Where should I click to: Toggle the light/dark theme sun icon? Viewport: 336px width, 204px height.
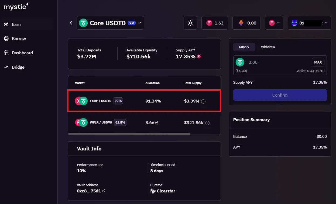[x=190, y=23]
